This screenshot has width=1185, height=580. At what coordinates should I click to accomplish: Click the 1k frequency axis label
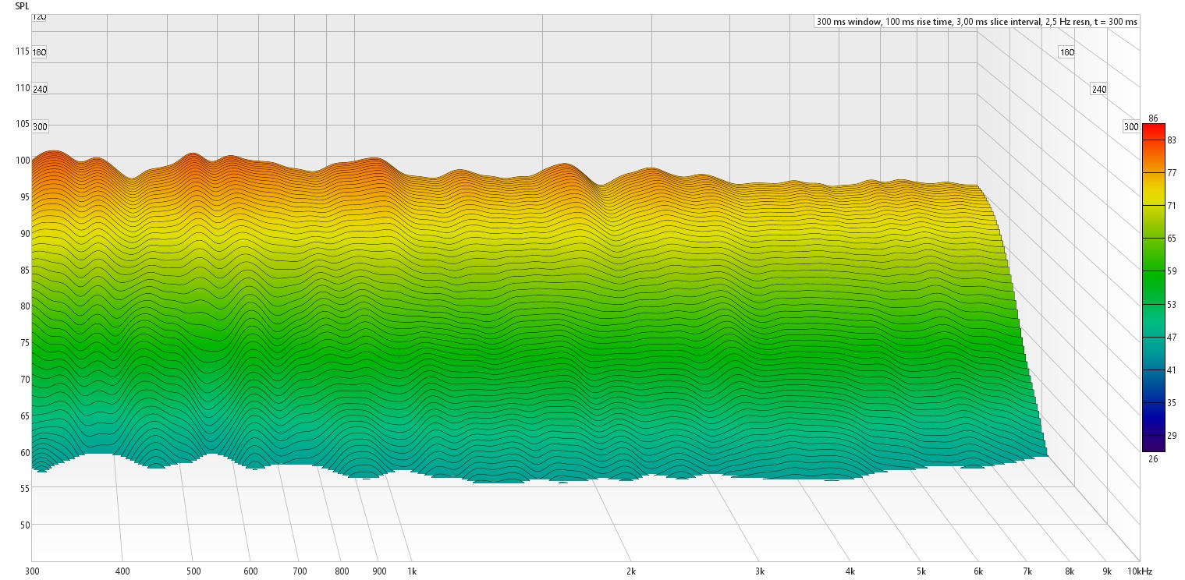click(412, 571)
